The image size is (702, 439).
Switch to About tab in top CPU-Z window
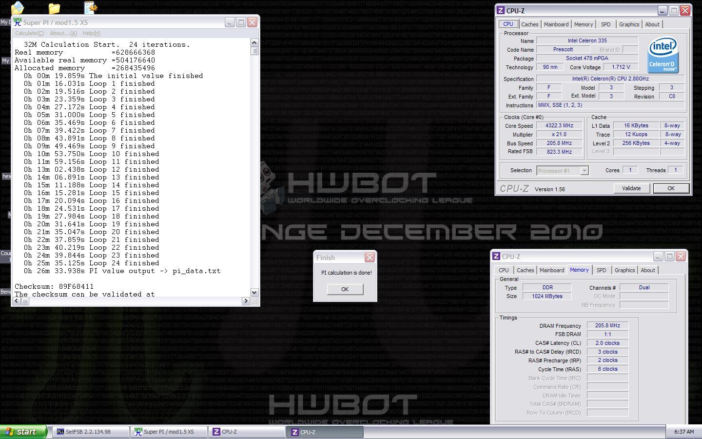point(652,24)
